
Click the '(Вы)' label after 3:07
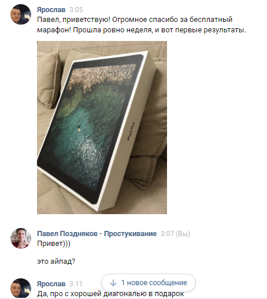pos(183,234)
